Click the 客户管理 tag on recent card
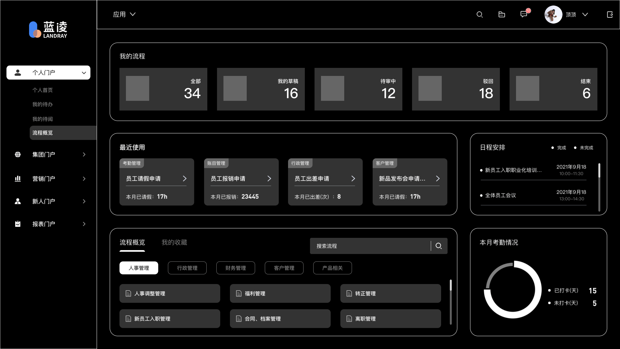620x349 pixels. (385, 163)
